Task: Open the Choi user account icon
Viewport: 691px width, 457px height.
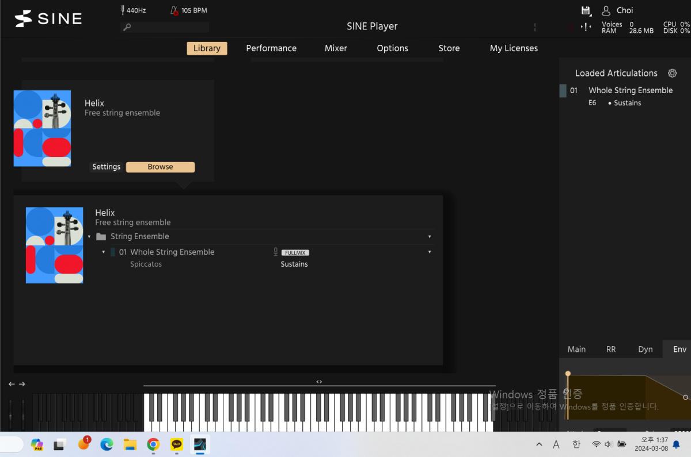Action: [x=606, y=10]
